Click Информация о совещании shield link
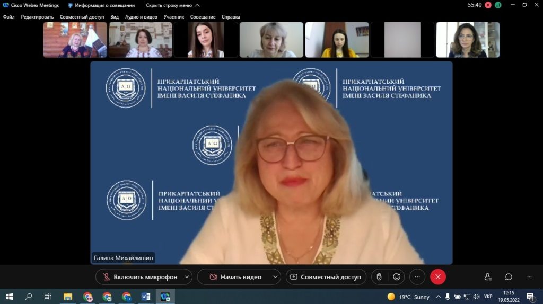Image resolution: width=543 pixels, height=304 pixels. (101, 5)
